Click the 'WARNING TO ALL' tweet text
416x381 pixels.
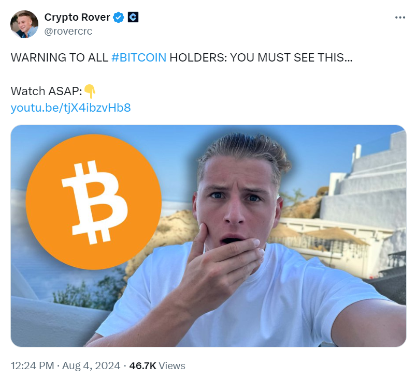pos(60,57)
